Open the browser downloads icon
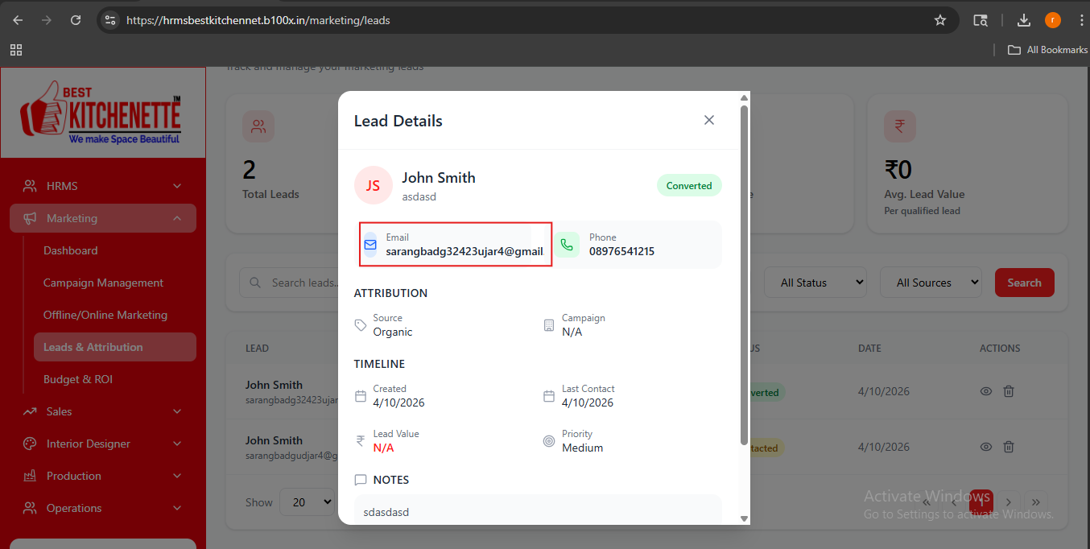 click(1024, 20)
